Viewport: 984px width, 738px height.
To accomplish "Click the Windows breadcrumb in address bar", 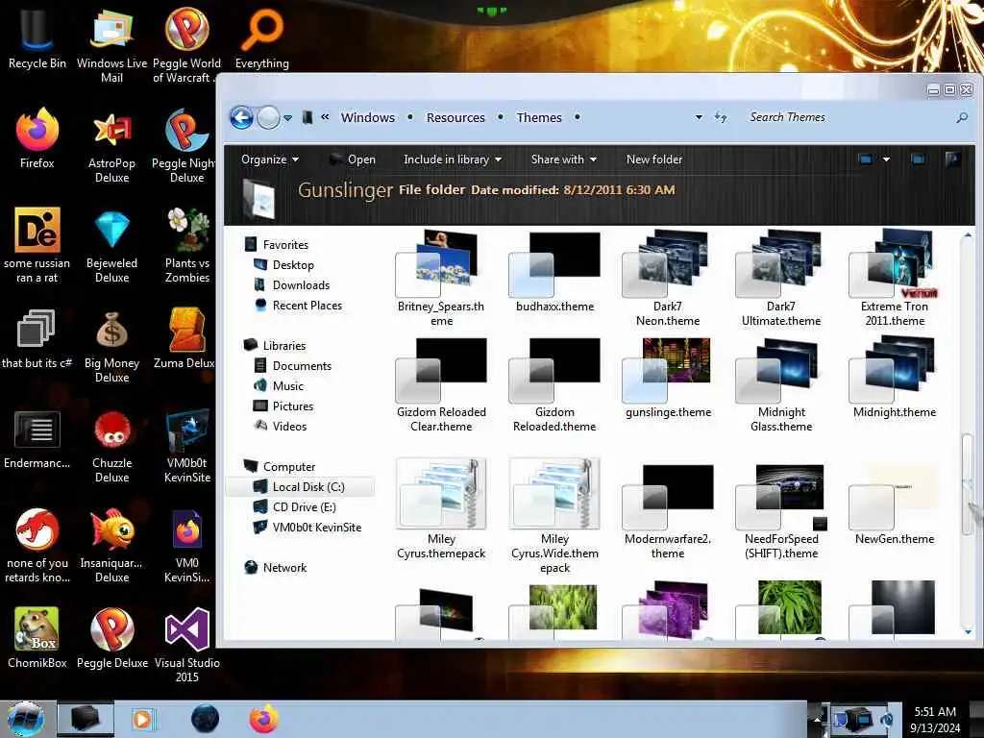I will pos(368,117).
